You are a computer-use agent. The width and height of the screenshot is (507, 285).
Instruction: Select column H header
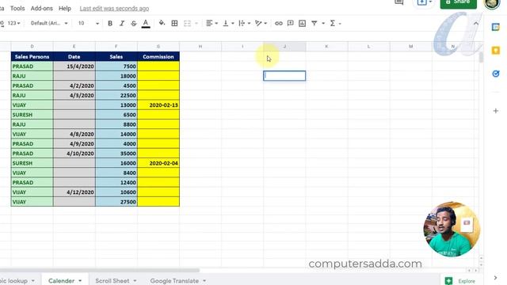pyautogui.click(x=200, y=47)
